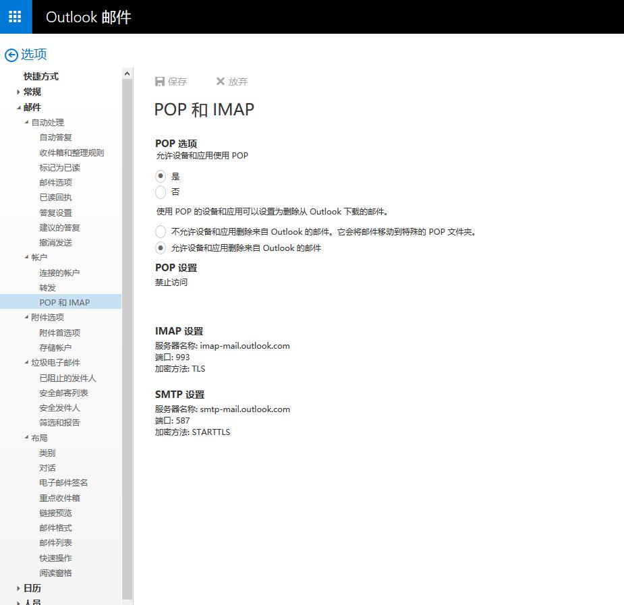Click the Outlook 邮件 title
Image resolution: width=624 pixels, height=605 pixels.
[88, 17]
